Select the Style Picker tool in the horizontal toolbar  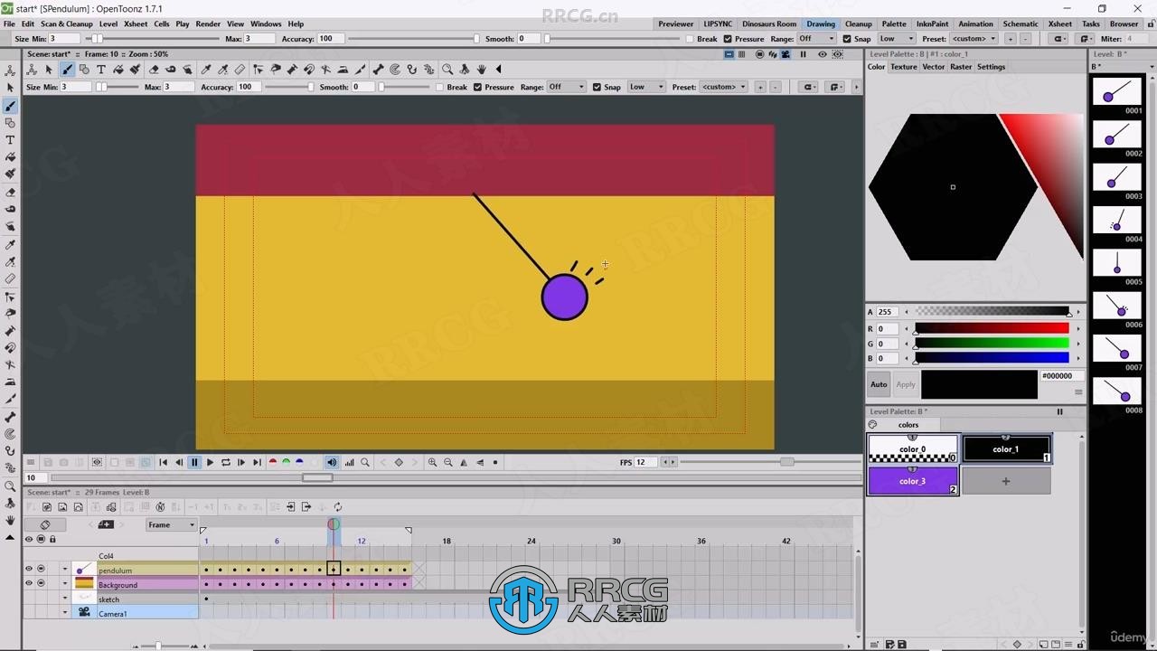(x=206, y=69)
